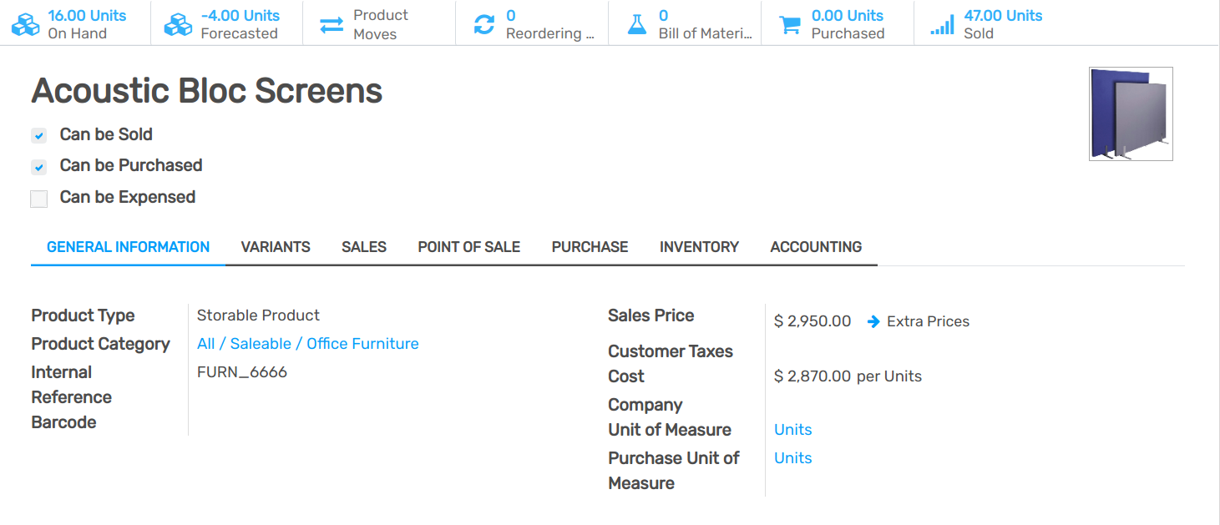Click the Units link for Unit of Measure
Screen dimensions: 1220x525
[792, 430]
